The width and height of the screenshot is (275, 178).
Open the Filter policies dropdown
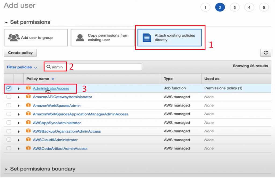tap(22, 67)
